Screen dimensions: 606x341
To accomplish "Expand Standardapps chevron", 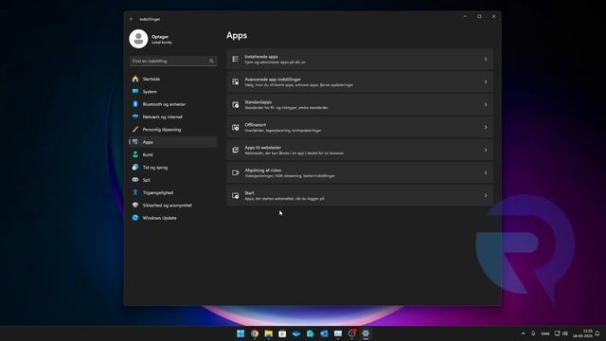I will [486, 104].
